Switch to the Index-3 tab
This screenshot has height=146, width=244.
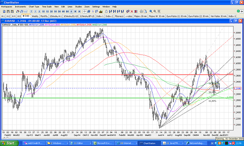coord(232,16)
